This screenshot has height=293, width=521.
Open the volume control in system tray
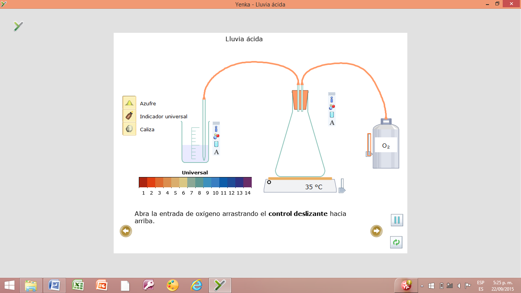[458, 286]
